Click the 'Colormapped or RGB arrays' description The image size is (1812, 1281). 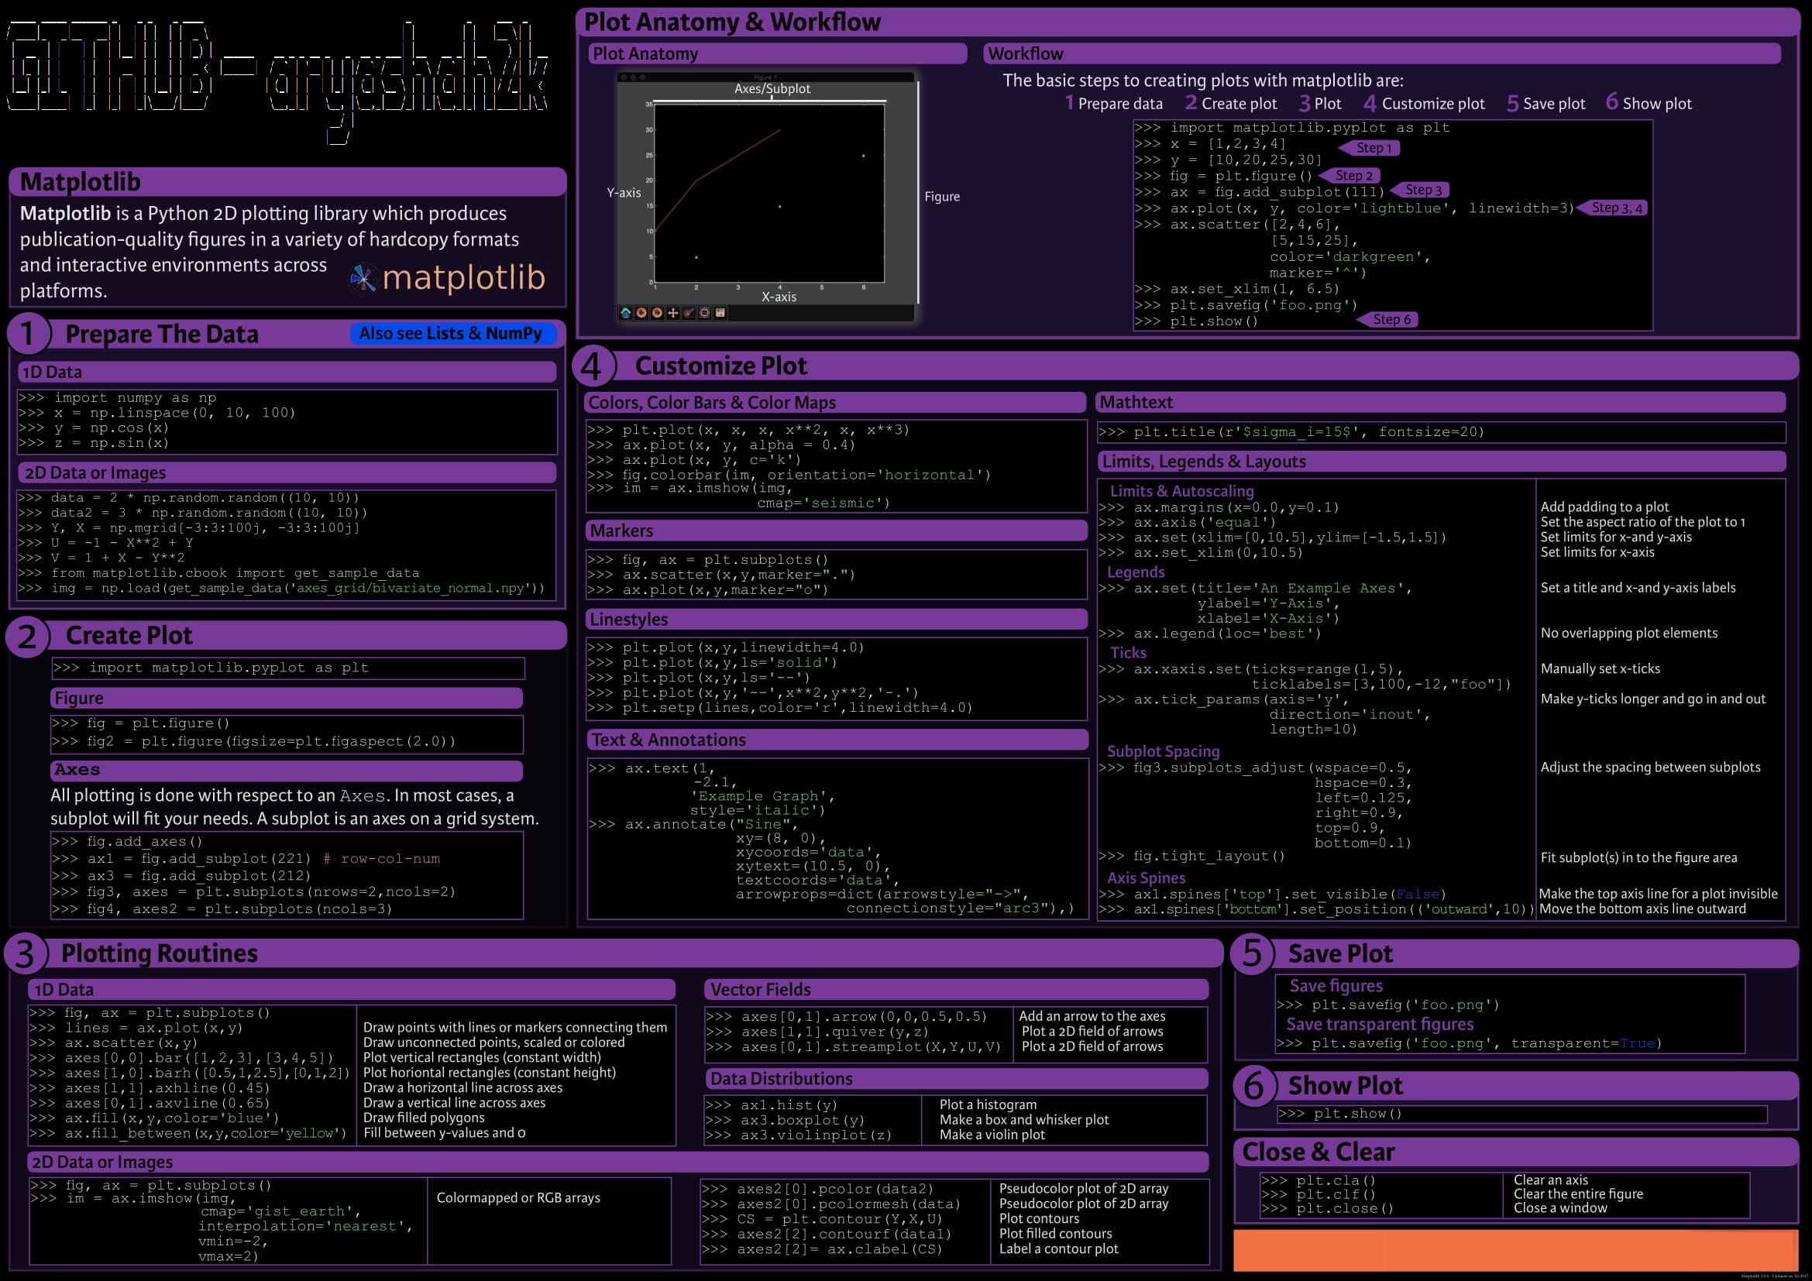pos(517,1197)
